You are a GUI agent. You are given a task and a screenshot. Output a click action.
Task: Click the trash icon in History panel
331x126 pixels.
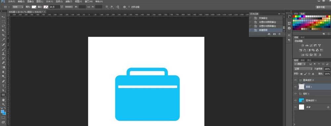(x=280, y=34)
